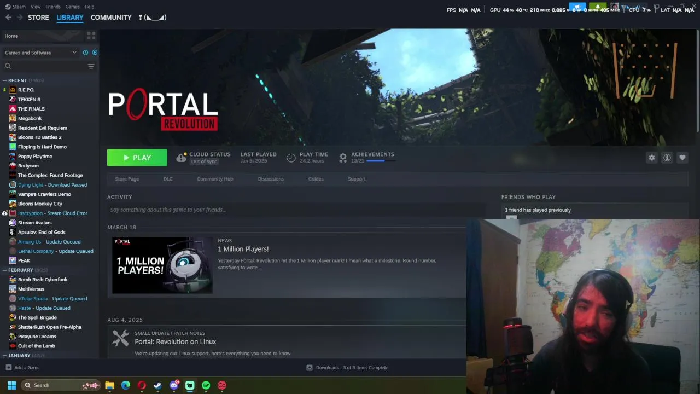The height and width of the screenshot is (394, 700).
Task: Click the ready-to-play filter icon
Action: click(x=95, y=53)
